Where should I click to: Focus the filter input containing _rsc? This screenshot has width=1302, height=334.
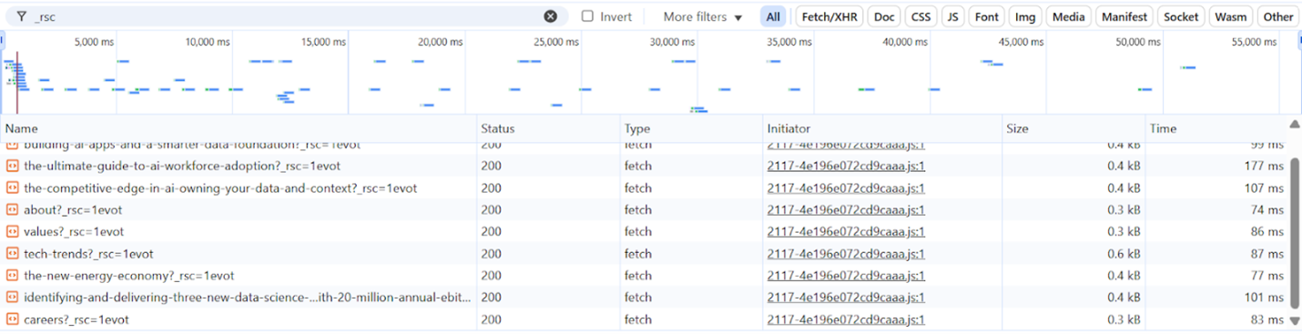[x=287, y=16]
